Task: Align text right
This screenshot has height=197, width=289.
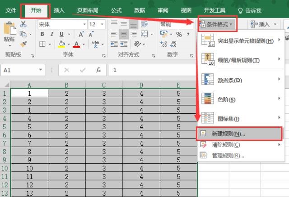Action: coord(134,34)
